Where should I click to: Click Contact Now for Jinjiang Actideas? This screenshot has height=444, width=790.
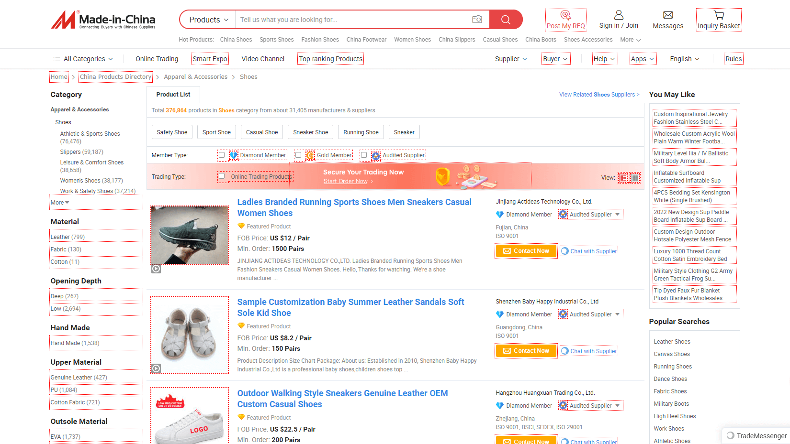tap(526, 251)
